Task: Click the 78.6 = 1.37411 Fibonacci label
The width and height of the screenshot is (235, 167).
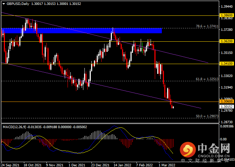Action: pyautogui.click(x=207, y=26)
